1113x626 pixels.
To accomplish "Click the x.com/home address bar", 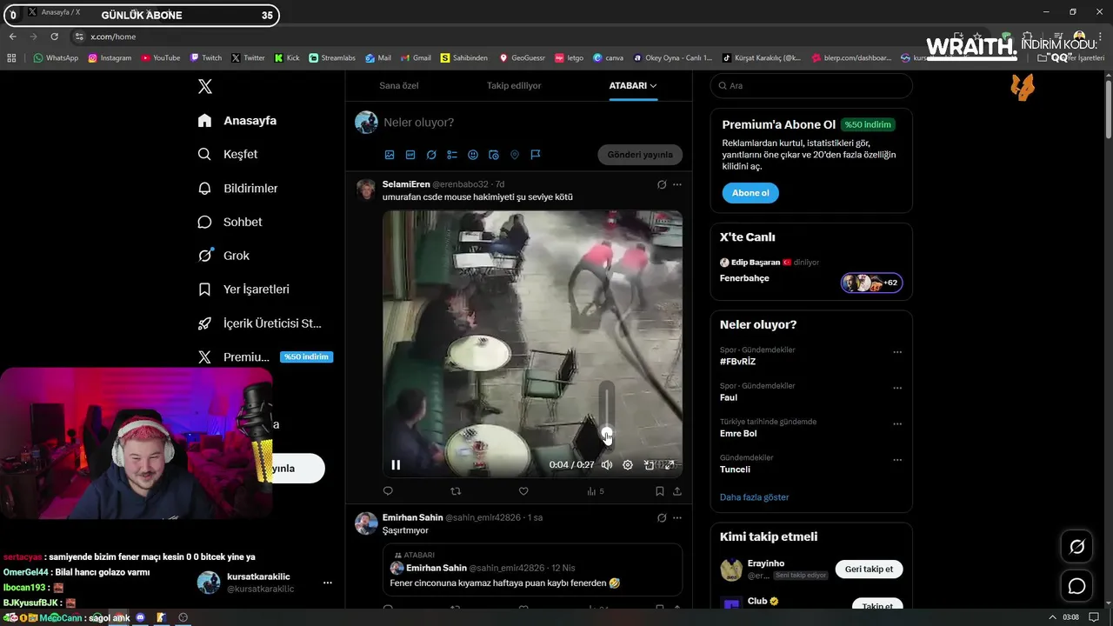I will tap(113, 37).
